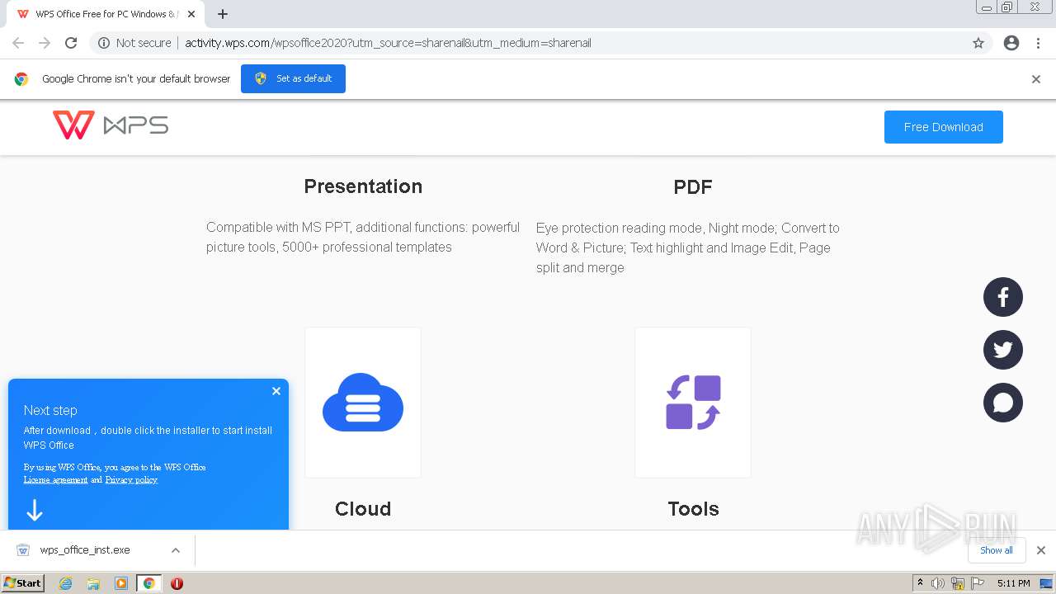1056x594 pixels.
Task: Close the downloads bar
Action: tap(1041, 550)
